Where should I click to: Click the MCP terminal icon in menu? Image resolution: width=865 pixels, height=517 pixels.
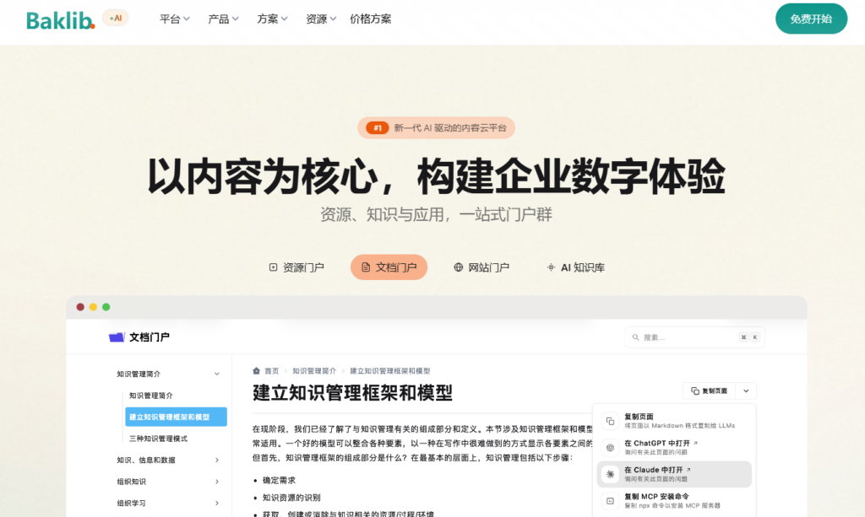(610, 501)
